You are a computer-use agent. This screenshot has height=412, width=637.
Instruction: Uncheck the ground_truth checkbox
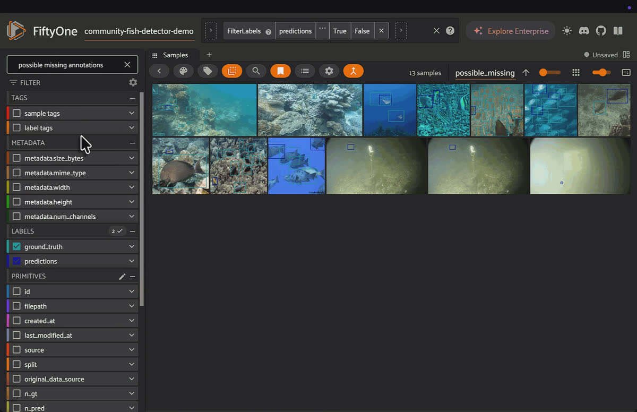tap(17, 246)
